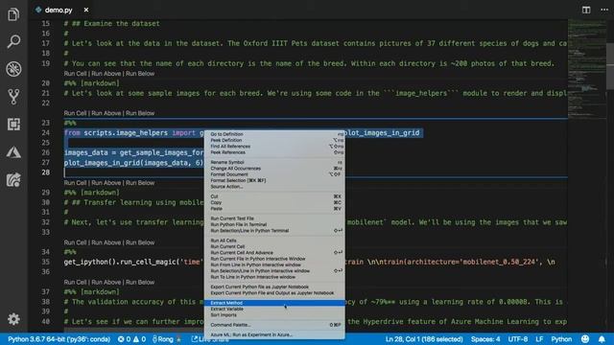Click the code minimap overview
The height and width of the screenshot is (345, 614).
pos(586,70)
